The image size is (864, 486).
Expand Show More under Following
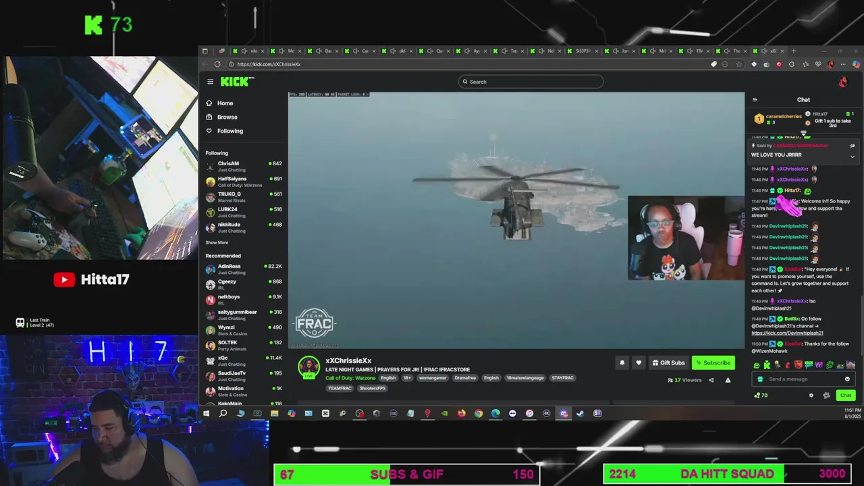(217, 242)
